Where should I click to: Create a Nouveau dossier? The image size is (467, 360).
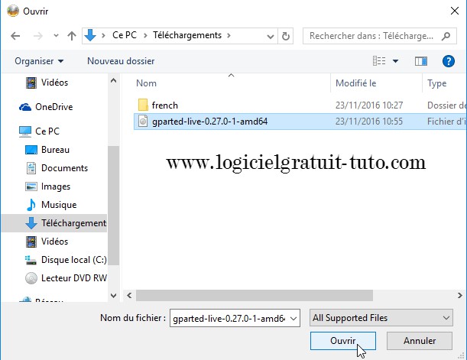[x=121, y=61]
